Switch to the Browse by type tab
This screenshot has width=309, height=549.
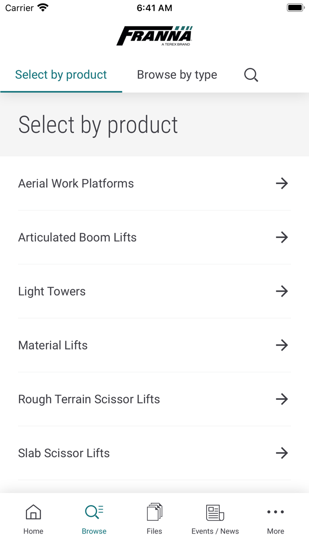[x=177, y=75]
